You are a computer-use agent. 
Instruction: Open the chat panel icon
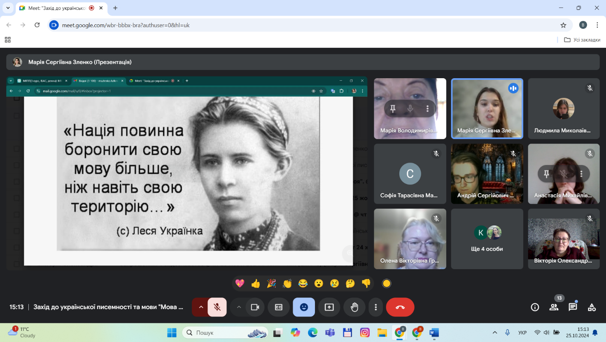(573, 307)
